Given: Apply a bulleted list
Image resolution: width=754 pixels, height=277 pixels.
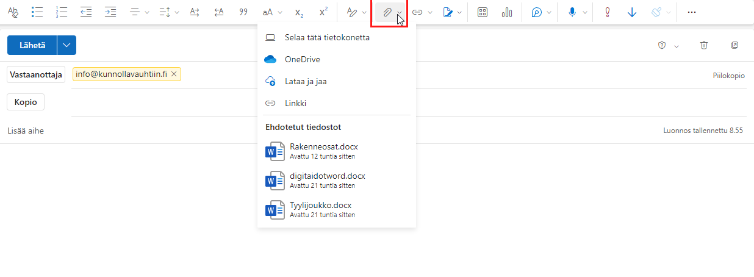Looking at the screenshot, I should coord(37,12).
